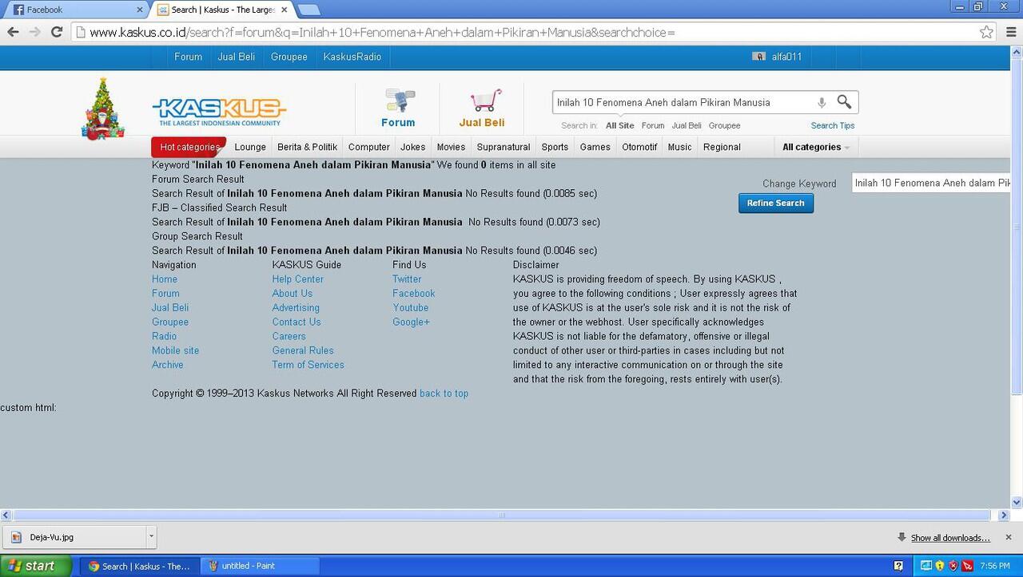This screenshot has width=1023, height=577.
Task: Open the Sports category
Action: [x=555, y=147]
